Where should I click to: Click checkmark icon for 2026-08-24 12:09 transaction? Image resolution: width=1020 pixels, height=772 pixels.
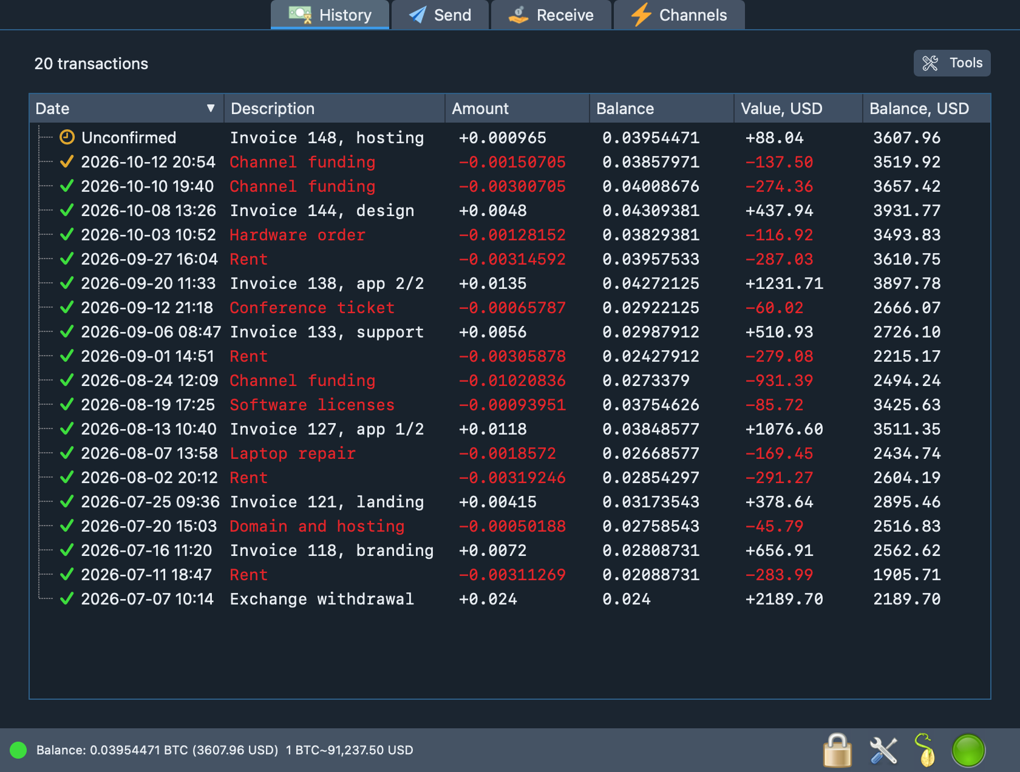click(67, 381)
